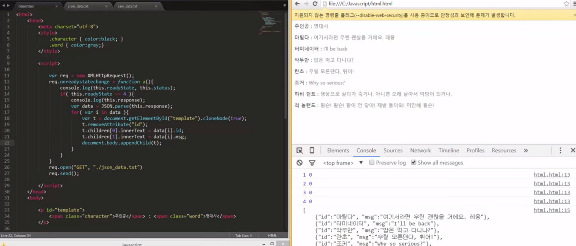
Task: Open the Network tab
Action: click(x=420, y=150)
